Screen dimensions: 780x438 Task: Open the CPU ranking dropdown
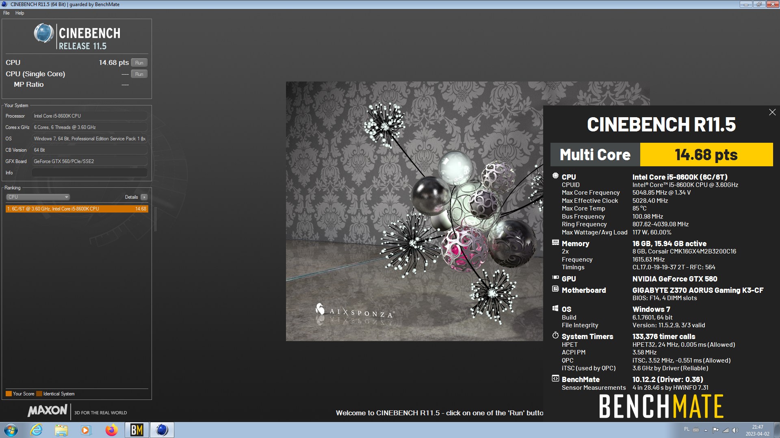pos(38,197)
